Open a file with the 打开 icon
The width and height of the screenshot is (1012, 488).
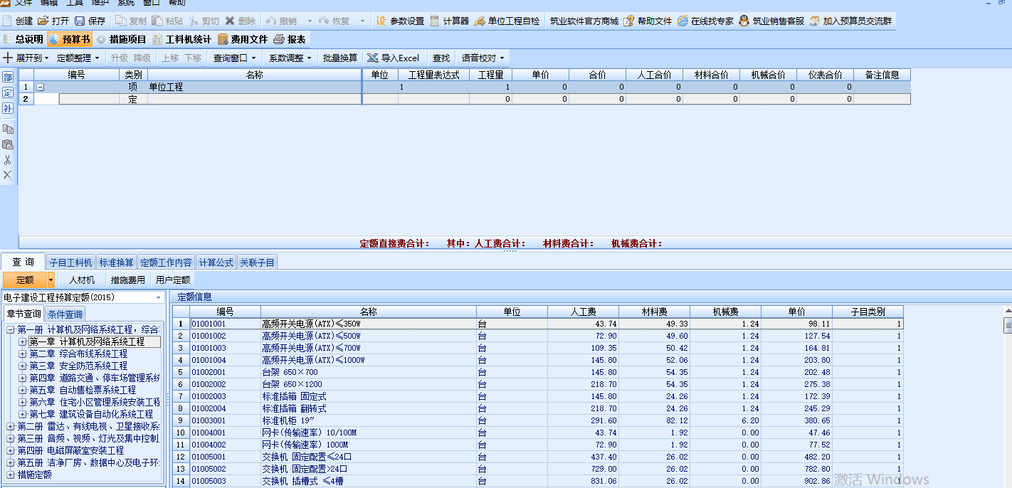(43, 21)
